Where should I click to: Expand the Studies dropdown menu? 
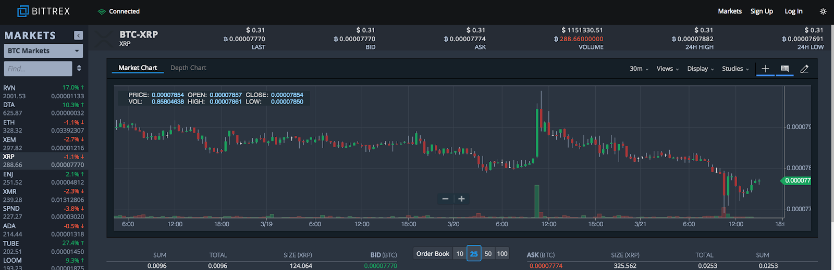tap(735, 69)
